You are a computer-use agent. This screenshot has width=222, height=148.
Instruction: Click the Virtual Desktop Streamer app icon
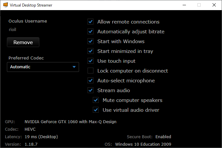6,5
